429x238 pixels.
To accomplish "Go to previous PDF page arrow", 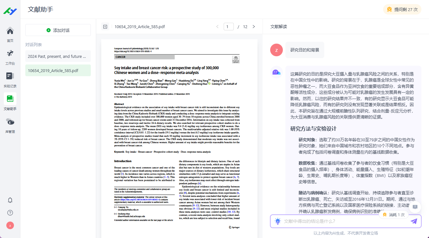I will [x=217, y=27].
